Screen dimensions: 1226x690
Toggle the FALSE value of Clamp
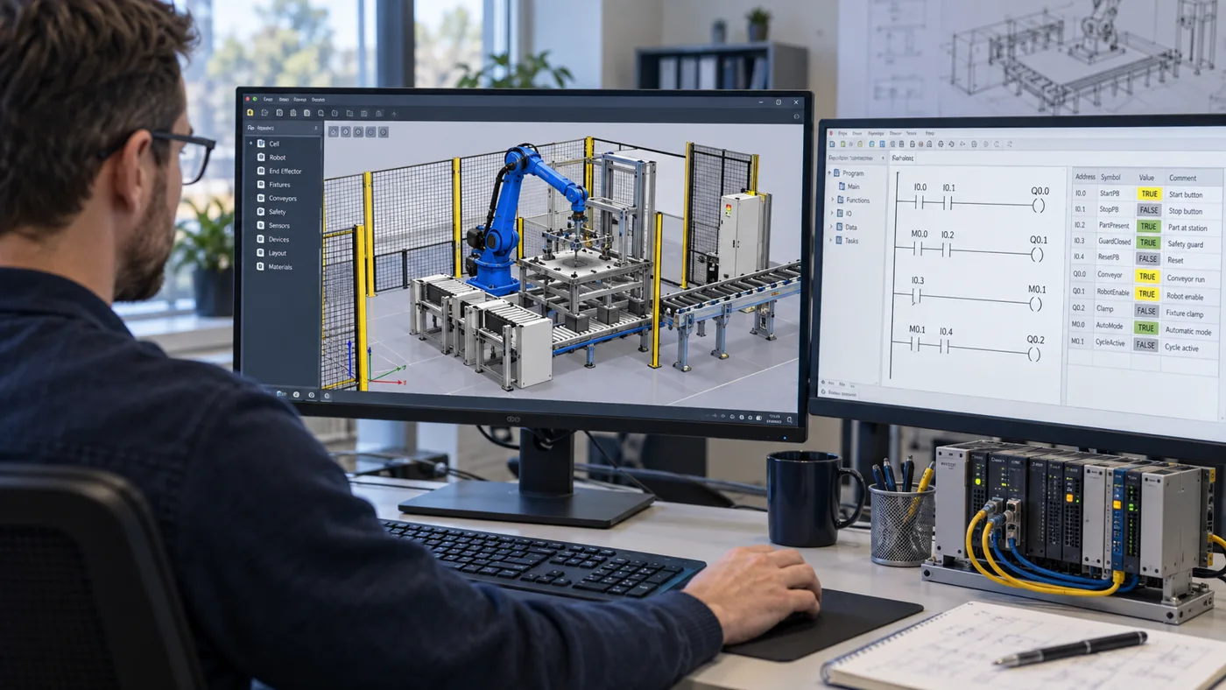(1146, 311)
